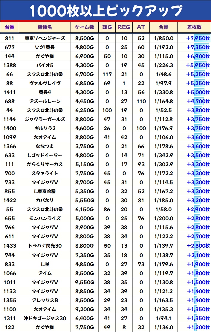Select the モンハンライズ machine name
This screenshot has width=211, height=332.
pyautogui.click(x=45, y=219)
